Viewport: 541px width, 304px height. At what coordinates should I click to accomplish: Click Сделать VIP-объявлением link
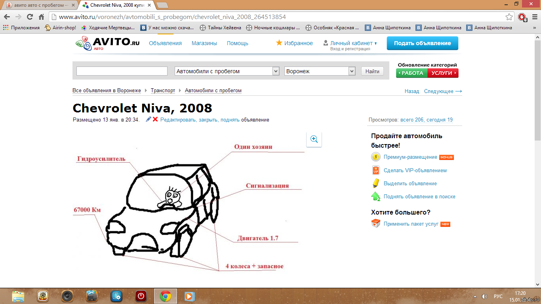point(415,170)
